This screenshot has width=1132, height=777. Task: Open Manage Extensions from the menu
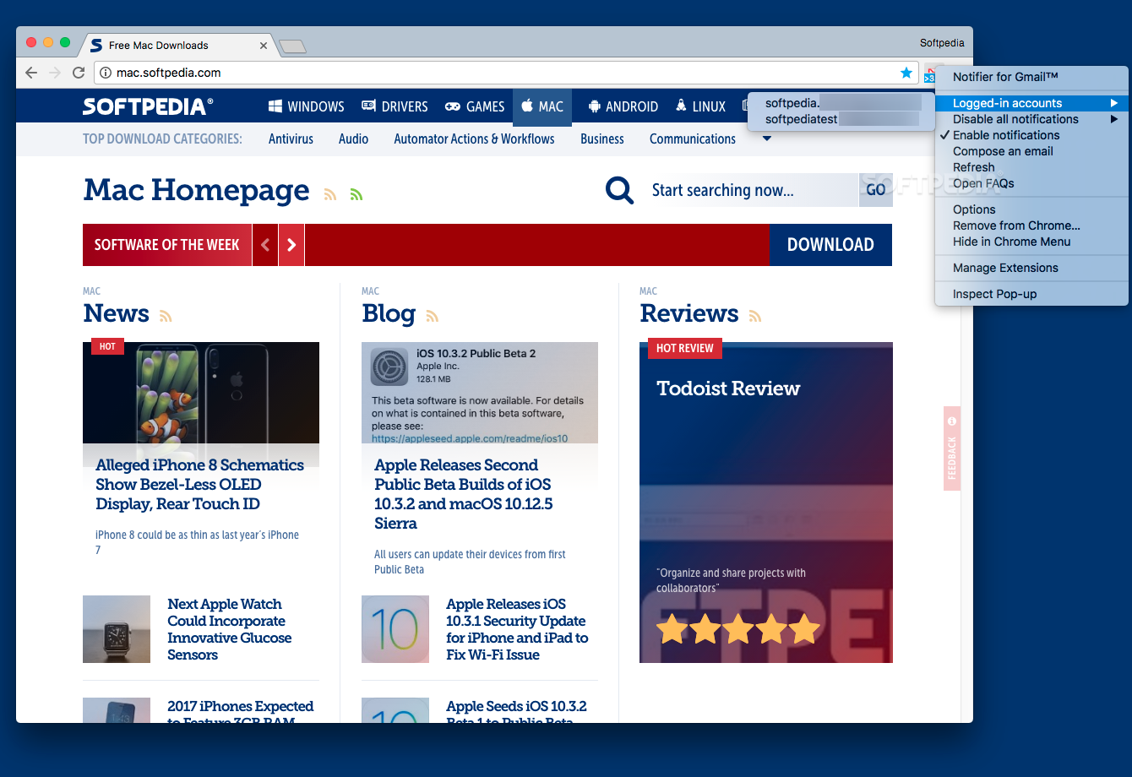[1031, 268]
